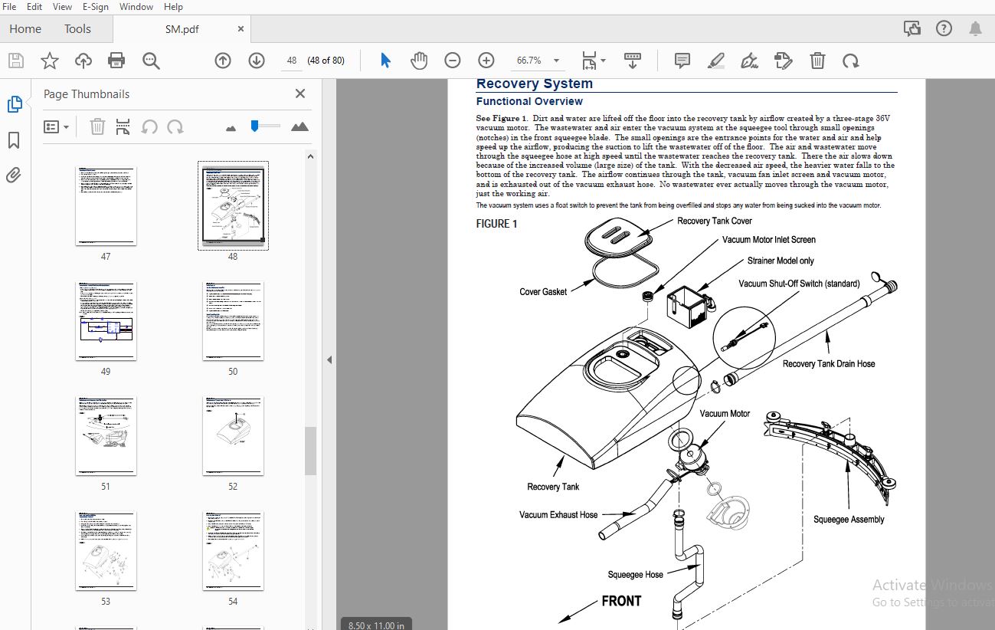Close the SM.pdf tab

(241, 29)
